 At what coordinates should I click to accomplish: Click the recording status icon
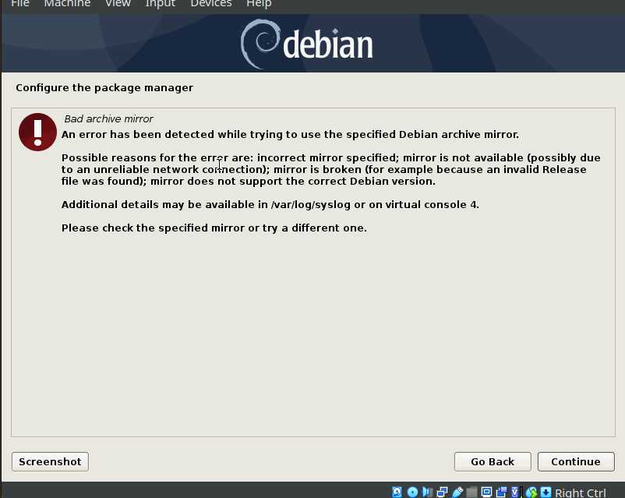(501, 492)
